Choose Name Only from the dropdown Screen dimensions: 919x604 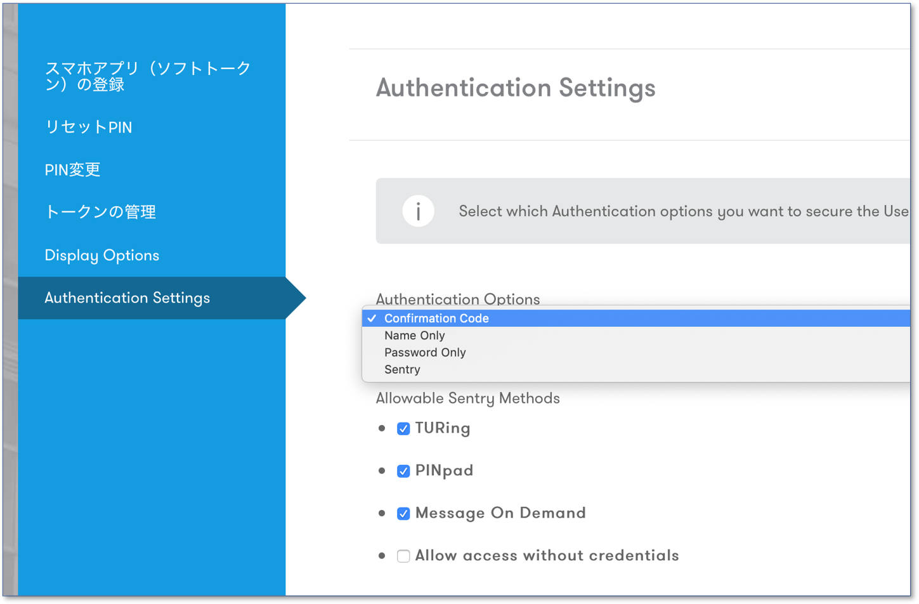pyautogui.click(x=415, y=336)
